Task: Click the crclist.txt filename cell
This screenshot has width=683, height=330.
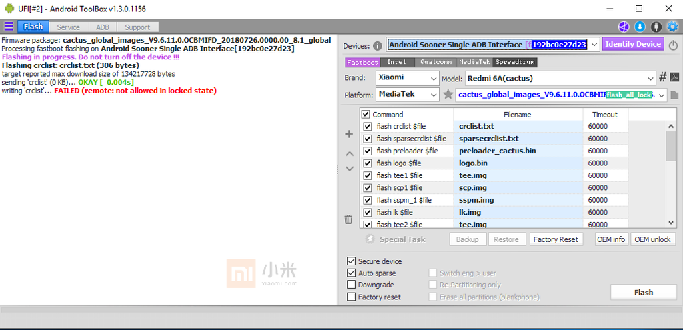Action: (518, 126)
